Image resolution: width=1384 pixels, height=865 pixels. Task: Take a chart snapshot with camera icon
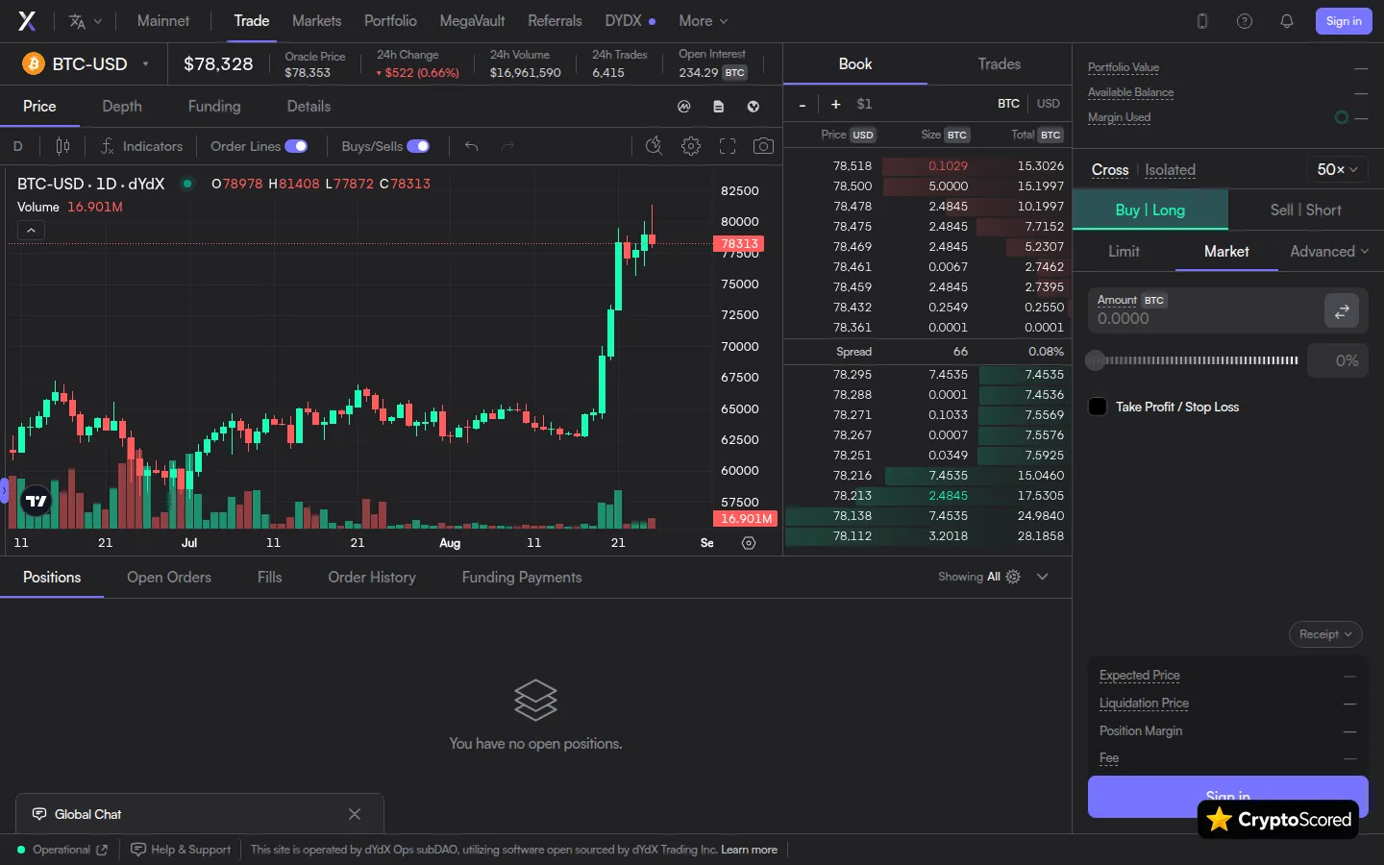[763, 146]
